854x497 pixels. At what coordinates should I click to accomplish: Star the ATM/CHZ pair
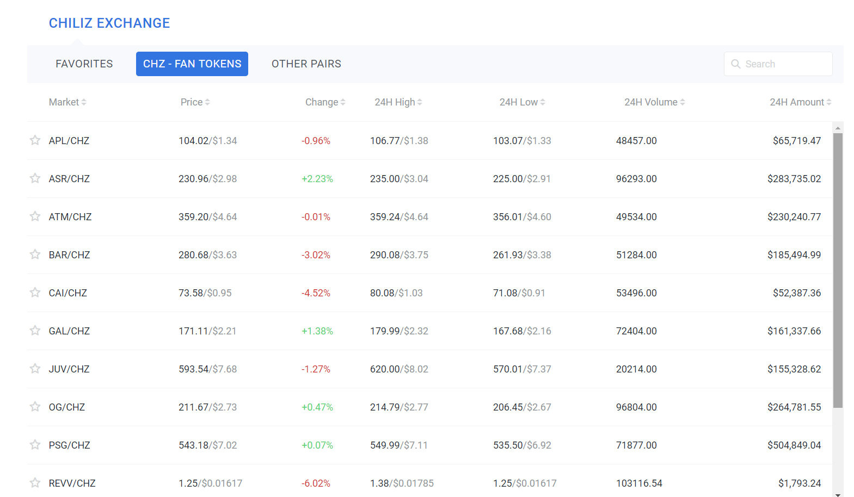click(35, 216)
